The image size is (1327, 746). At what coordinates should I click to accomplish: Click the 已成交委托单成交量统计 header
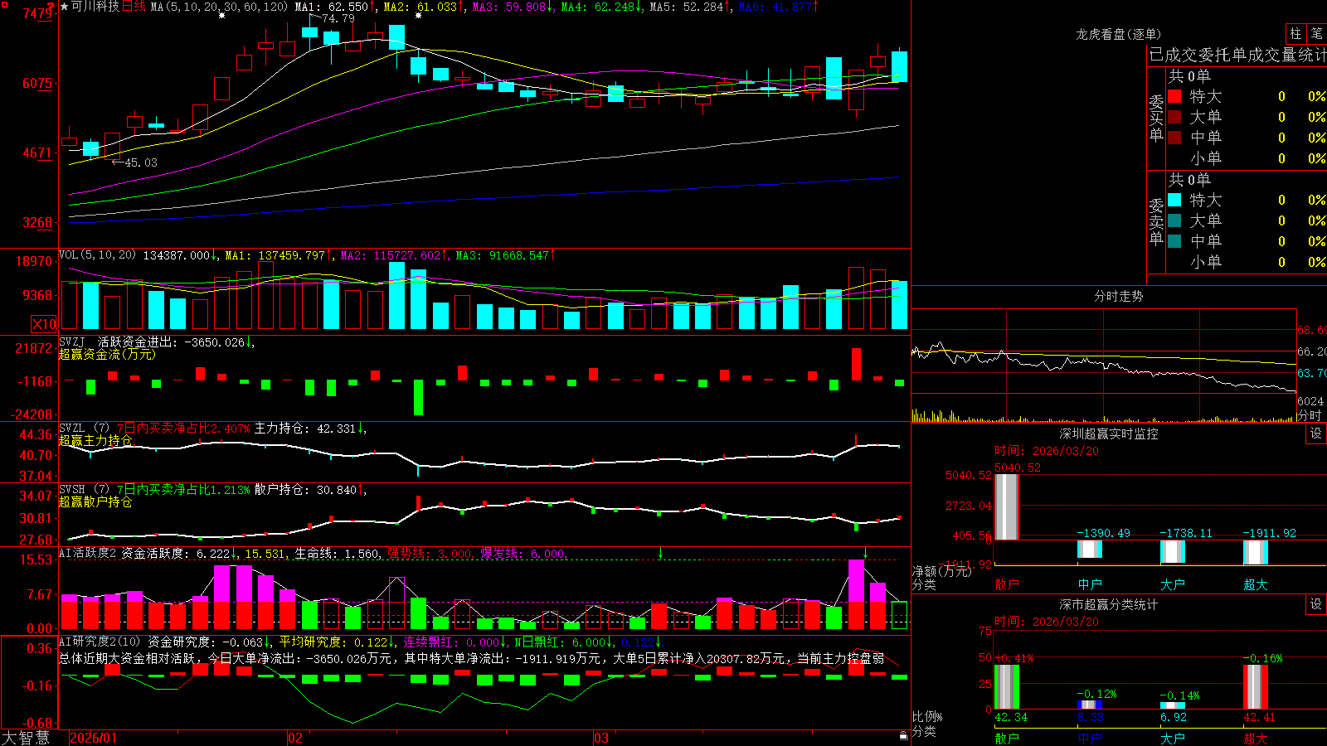[1237, 55]
